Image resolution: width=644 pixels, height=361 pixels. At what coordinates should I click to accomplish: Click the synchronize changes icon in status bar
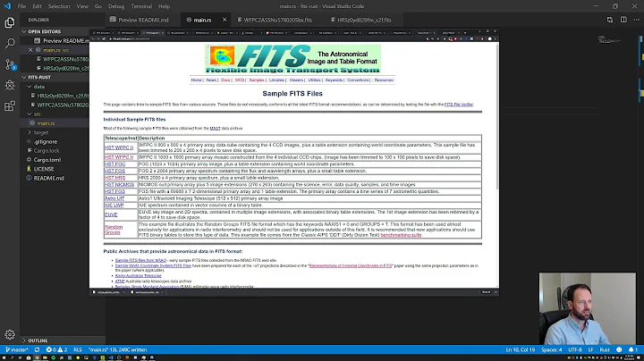coord(37,349)
